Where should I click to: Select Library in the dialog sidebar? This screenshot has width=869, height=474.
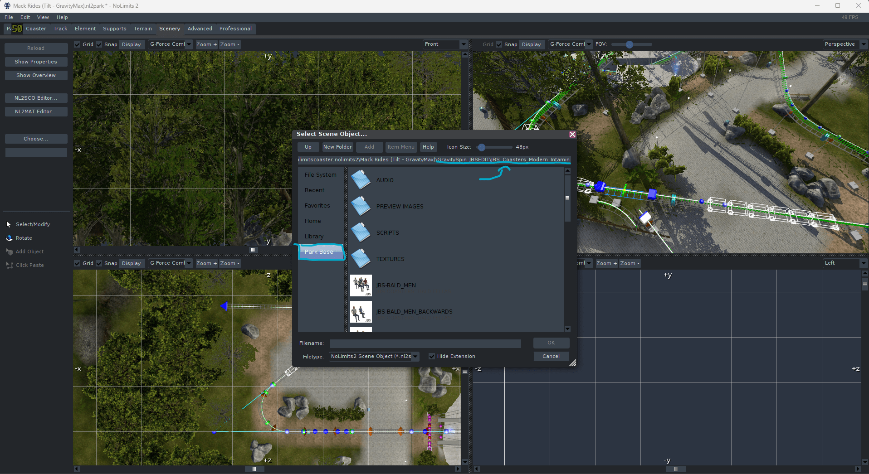click(x=314, y=237)
